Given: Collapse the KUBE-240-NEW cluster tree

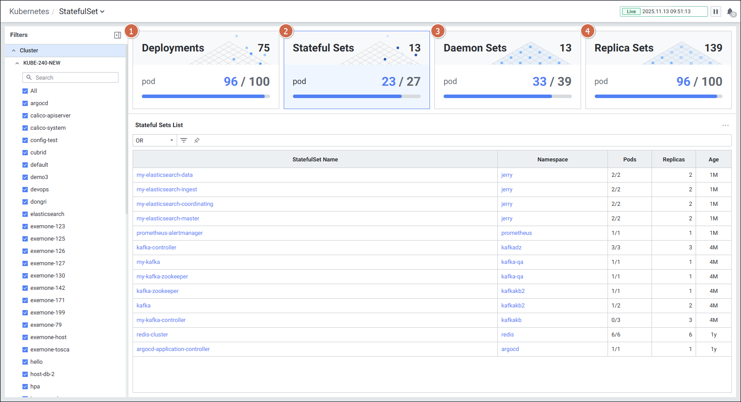Looking at the screenshot, I should (x=17, y=63).
